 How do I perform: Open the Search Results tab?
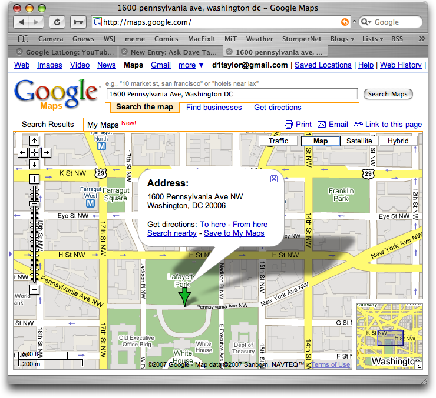click(x=48, y=125)
